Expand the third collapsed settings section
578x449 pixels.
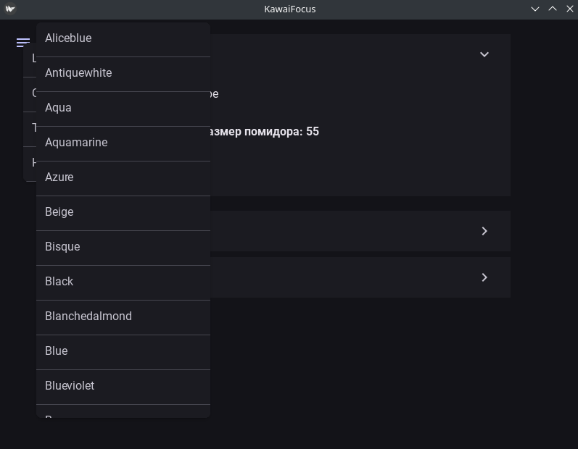pyautogui.click(x=484, y=277)
